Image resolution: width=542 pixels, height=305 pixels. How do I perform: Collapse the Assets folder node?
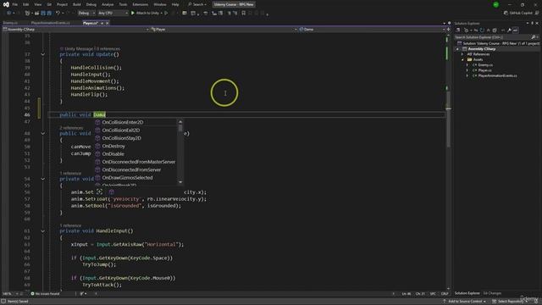[462, 60]
